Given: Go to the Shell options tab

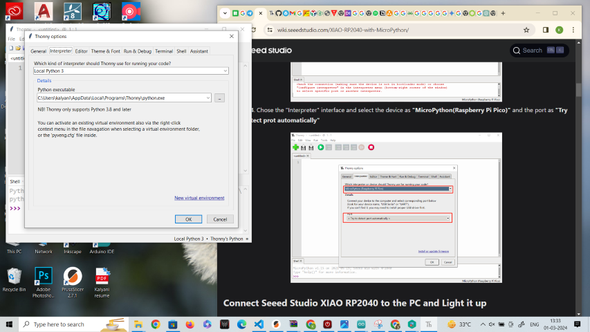Looking at the screenshot, I should pos(181,51).
